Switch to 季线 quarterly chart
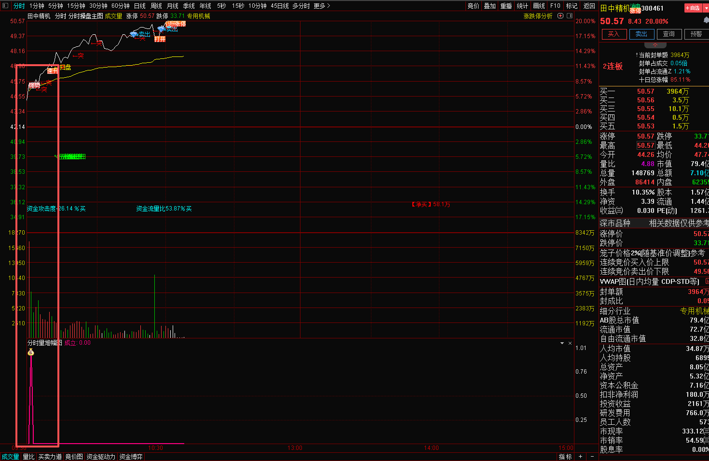The height and width of the screenshot is (461, 709). click(189, 6)
